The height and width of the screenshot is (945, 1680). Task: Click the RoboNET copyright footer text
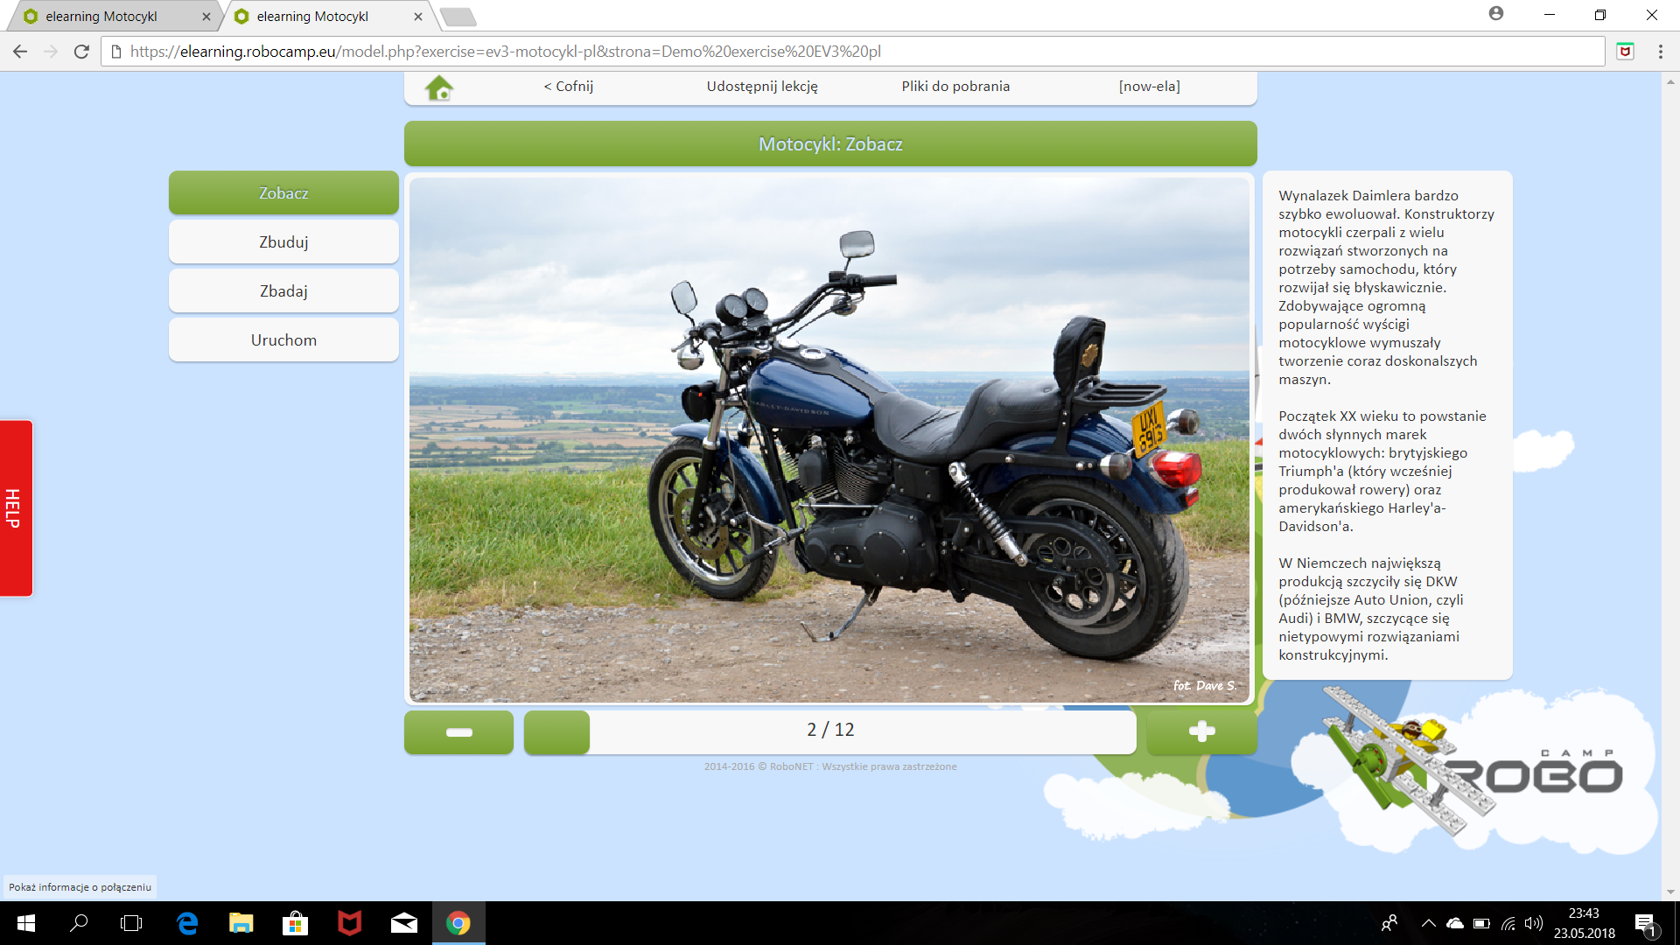pos(830,766)
